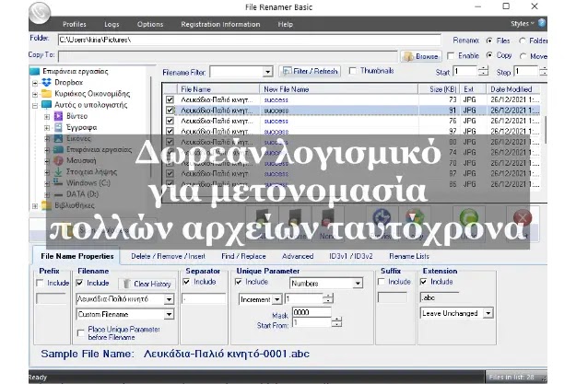This screenshot has height=384, width=576.
Task: Switch to the Advanced tab
Action: pos(298,256)
